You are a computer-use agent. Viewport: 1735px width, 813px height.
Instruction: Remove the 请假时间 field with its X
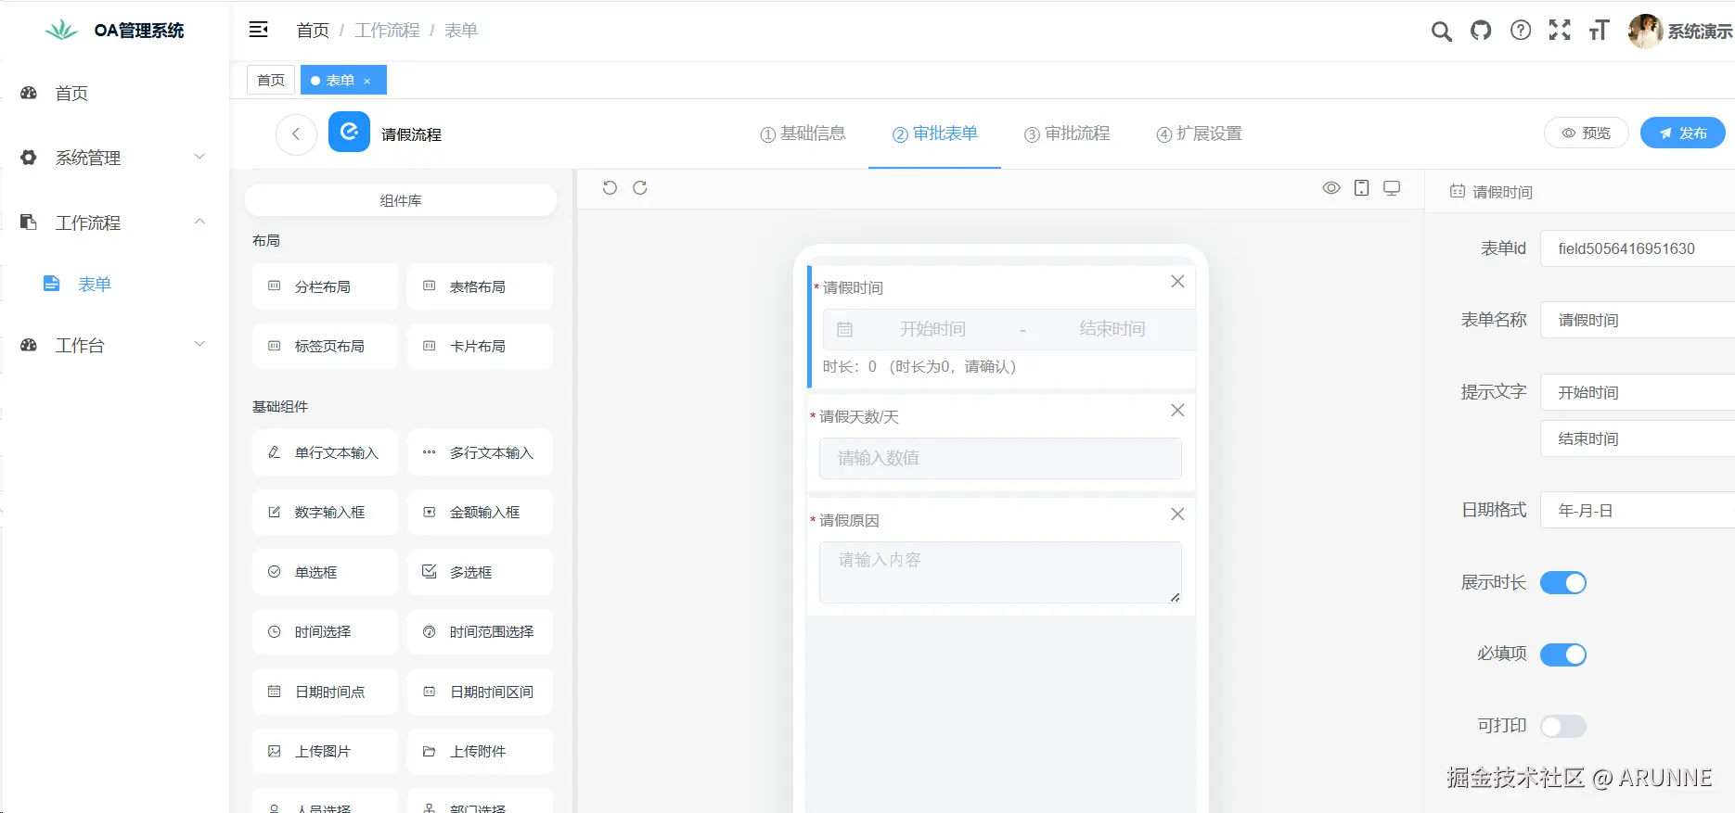pos(1177,282)
